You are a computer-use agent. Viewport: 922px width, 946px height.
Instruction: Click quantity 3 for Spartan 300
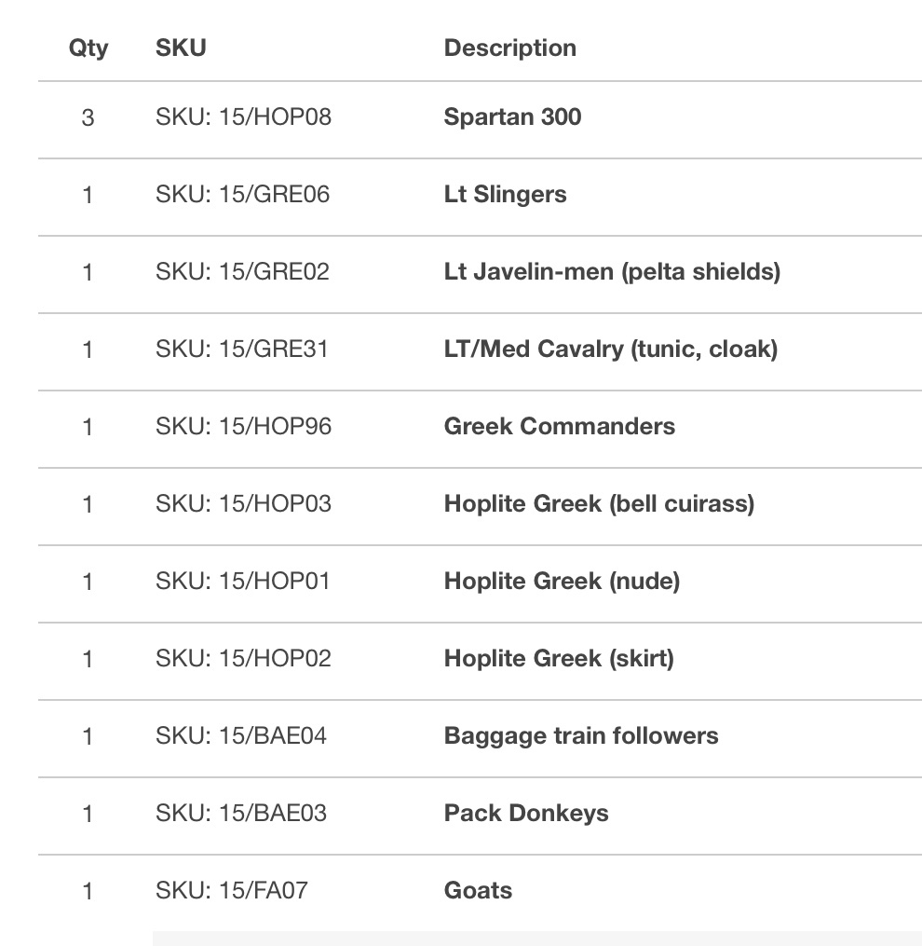pyautogui.click(x=88, y=117)
